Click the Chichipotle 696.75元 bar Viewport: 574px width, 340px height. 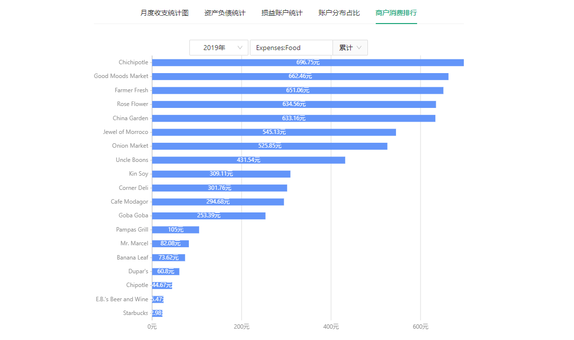click(x=308, y=62)
